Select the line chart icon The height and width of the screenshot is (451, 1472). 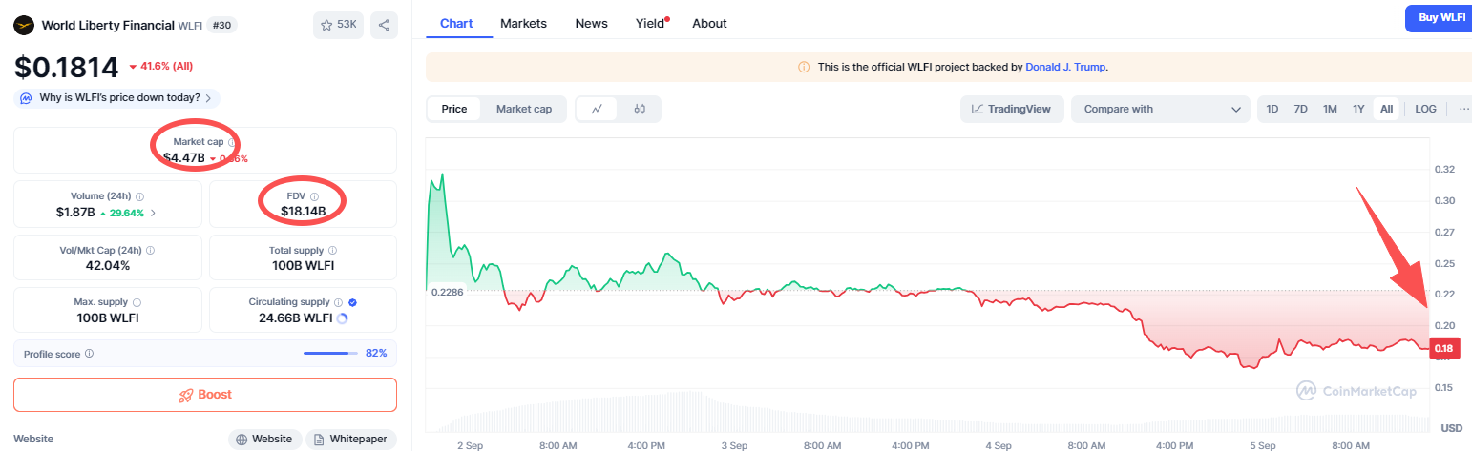pos(597,109)
